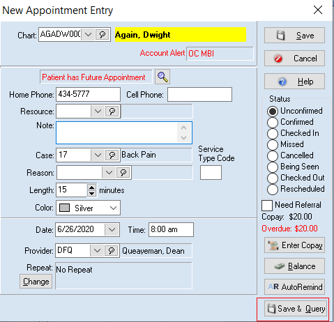The image size is (334, 322).
Task: Tick the Need Referral checkbox
Action: coord(267,206)
